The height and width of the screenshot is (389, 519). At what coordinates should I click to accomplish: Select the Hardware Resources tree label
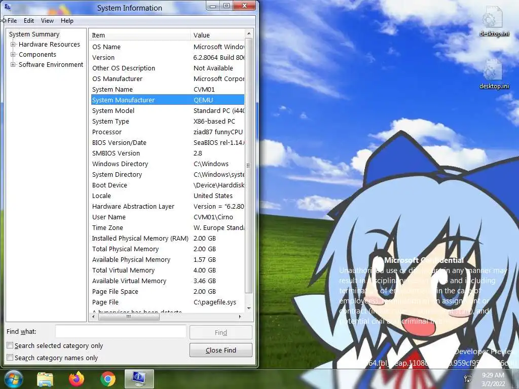pos(49,45)
